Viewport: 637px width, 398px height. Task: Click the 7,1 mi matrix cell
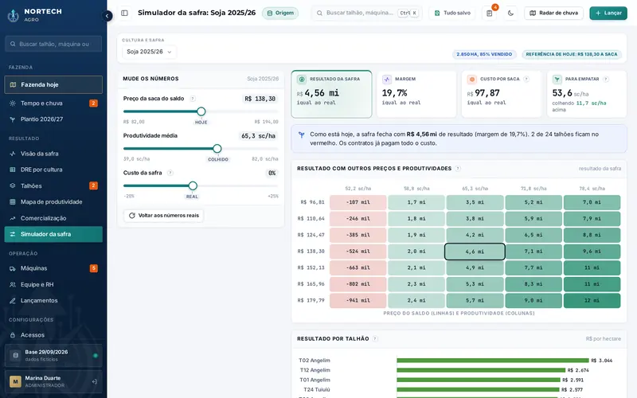(533, 252)
